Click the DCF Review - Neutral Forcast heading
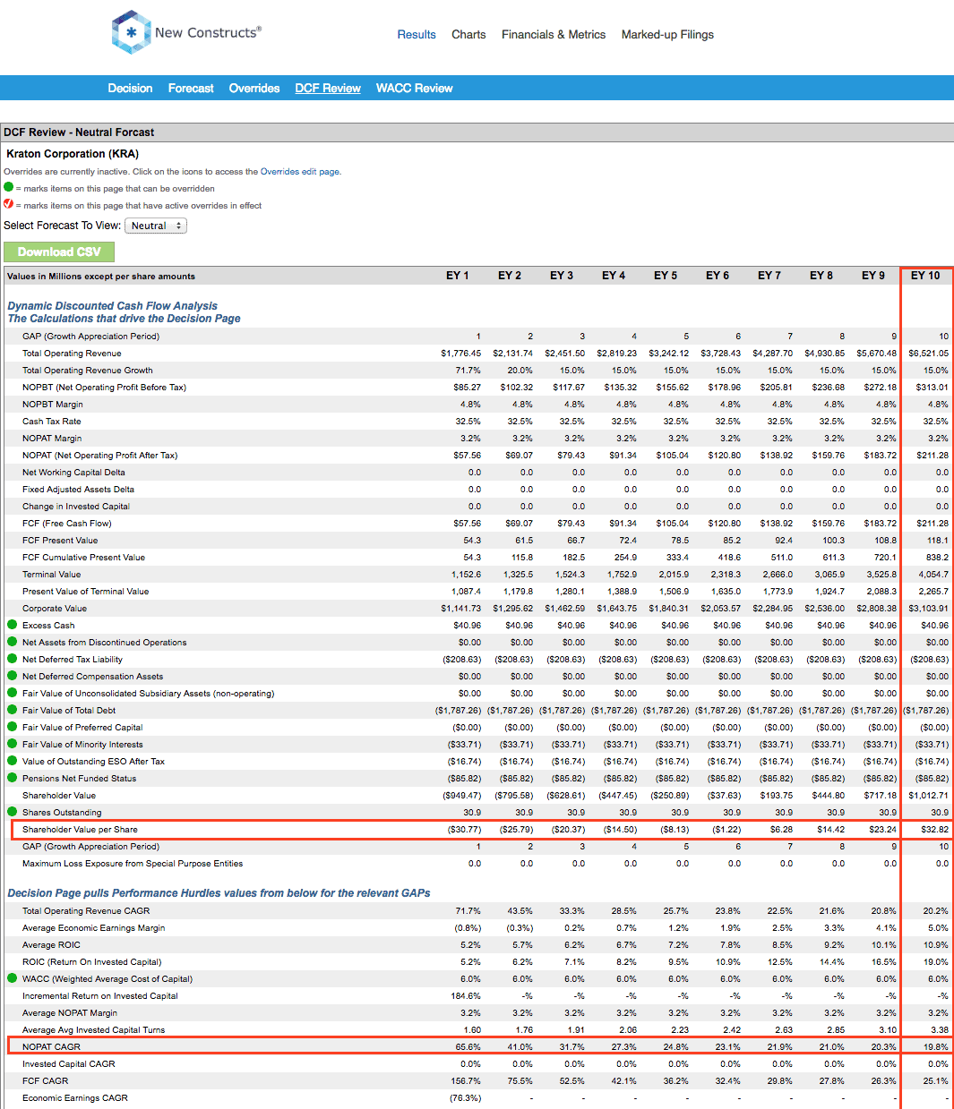The image size is (954, 1109). 79,132
